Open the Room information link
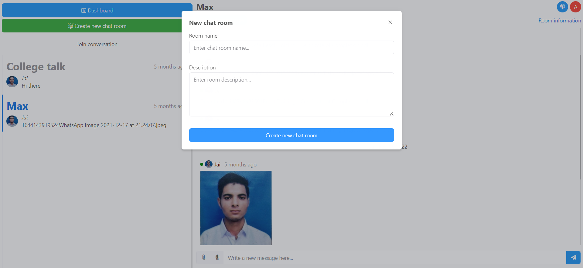The image size is (583, 268). [560, 21]
